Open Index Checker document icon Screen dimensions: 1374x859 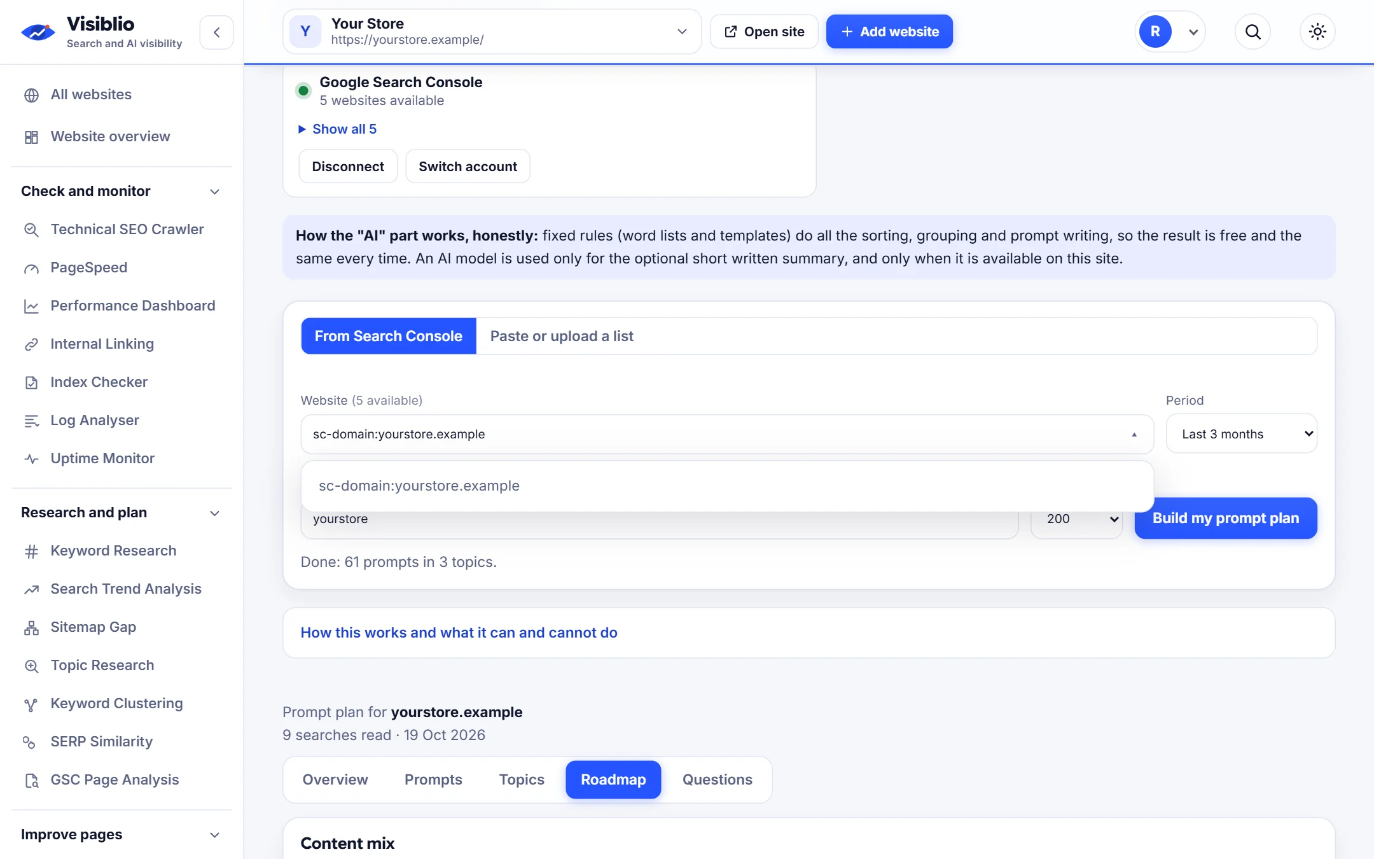coord(31,383)
